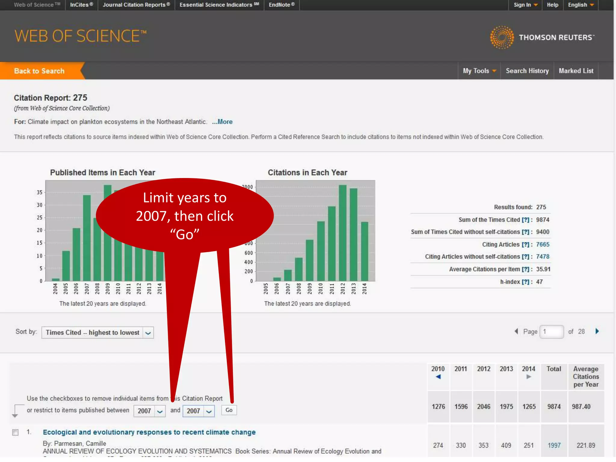Open the Marked List tab
616x462 pixels.
point(576,71)
